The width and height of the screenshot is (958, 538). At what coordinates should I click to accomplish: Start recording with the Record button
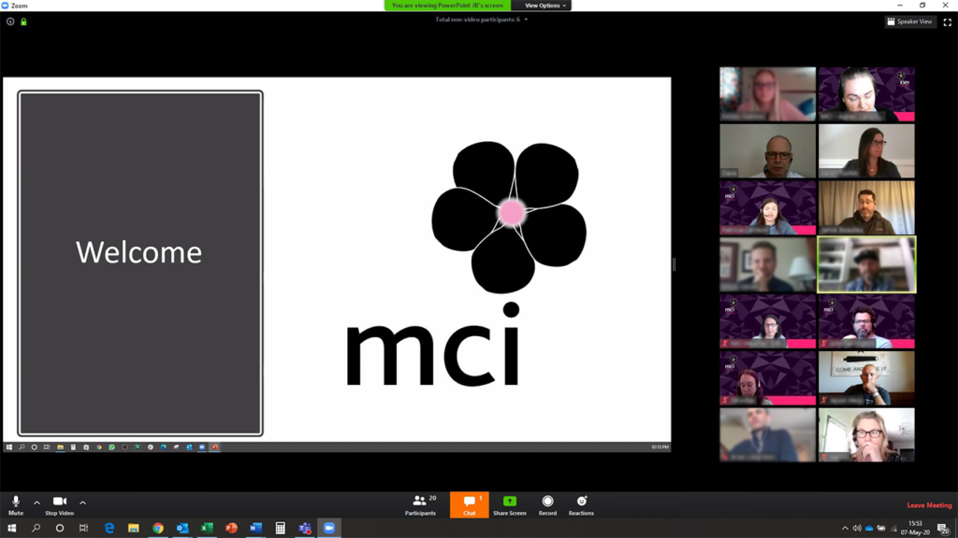click(547, 505)
